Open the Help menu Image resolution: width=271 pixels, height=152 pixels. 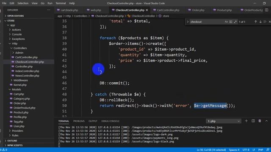(x=72, y=3)
